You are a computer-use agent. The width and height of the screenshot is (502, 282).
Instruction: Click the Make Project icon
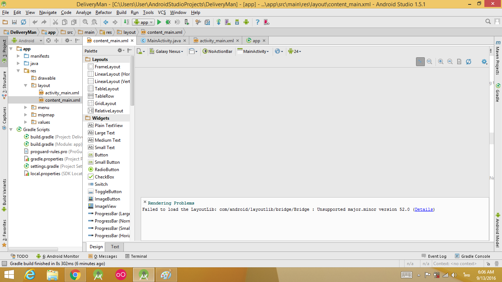pos(126,22)
